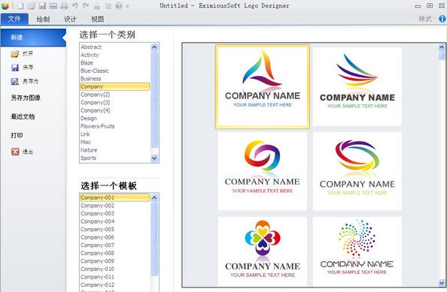Select Flowers-Fruits in the category list

pos(115,126)
